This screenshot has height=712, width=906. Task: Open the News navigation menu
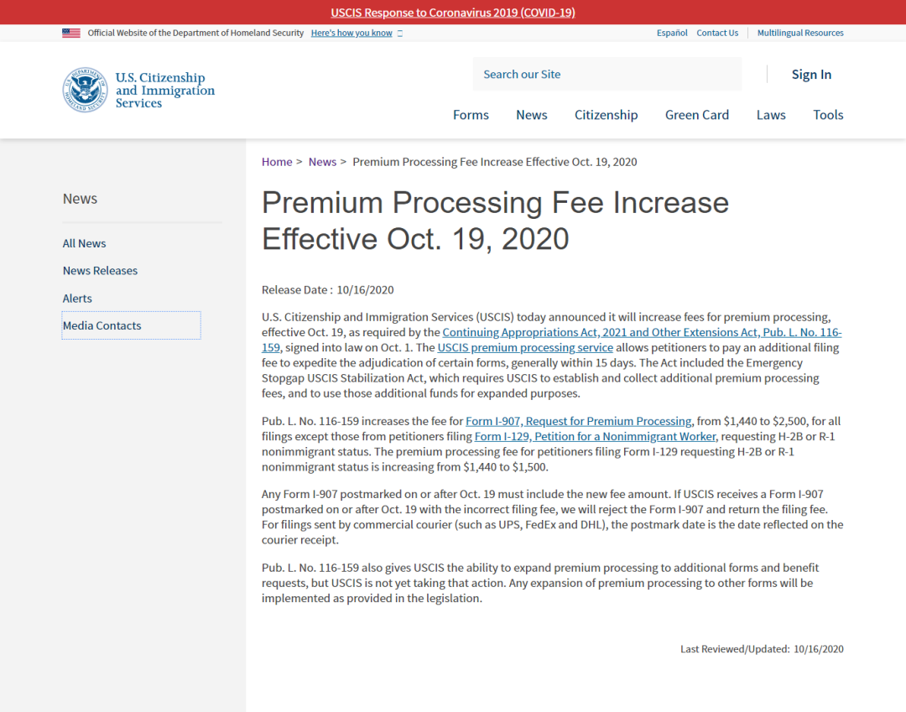pyautogui.click(x=532, y=115)
